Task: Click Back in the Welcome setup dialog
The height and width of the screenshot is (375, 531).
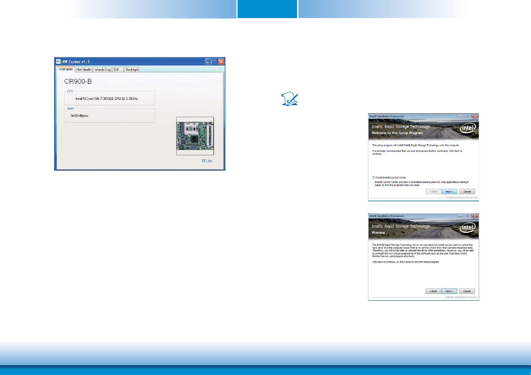Action: pyautogui.click(x=433, y=191)
